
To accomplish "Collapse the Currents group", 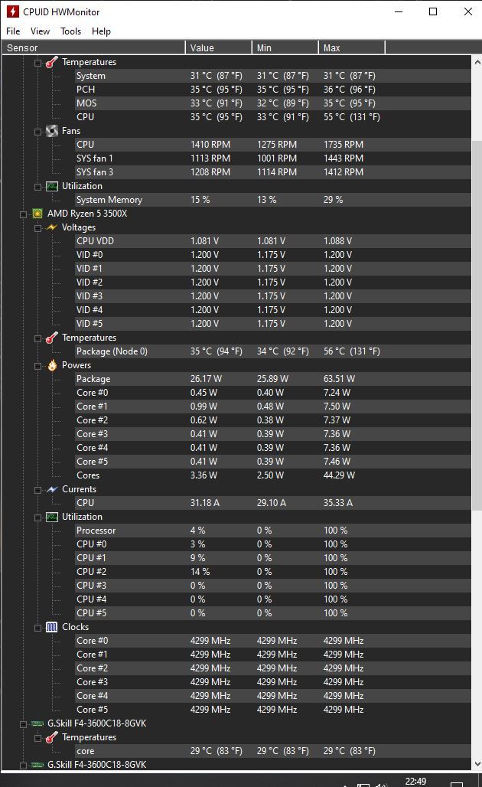I will click(37, 490).
